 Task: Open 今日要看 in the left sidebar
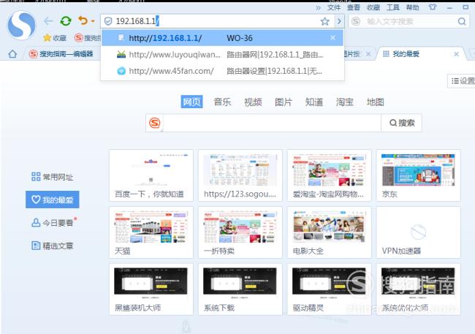click(x=53, y=223)
